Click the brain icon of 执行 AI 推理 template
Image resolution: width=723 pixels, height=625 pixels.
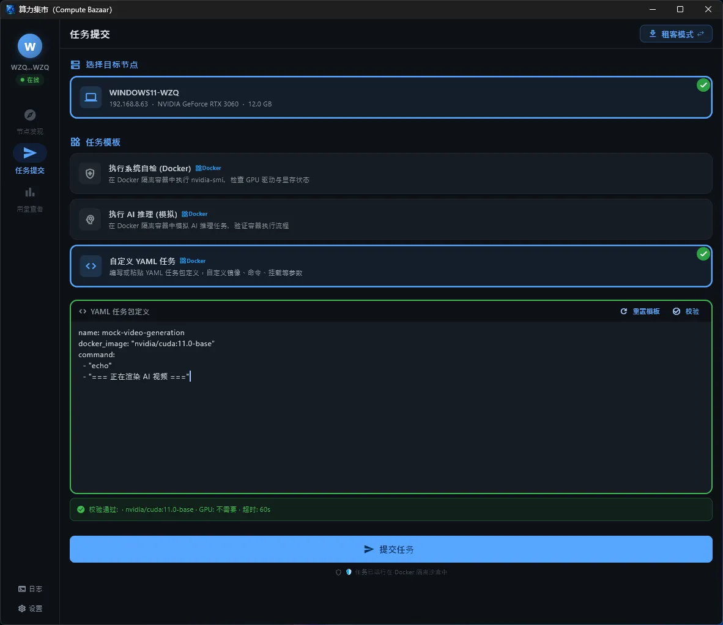click(90, 220)
